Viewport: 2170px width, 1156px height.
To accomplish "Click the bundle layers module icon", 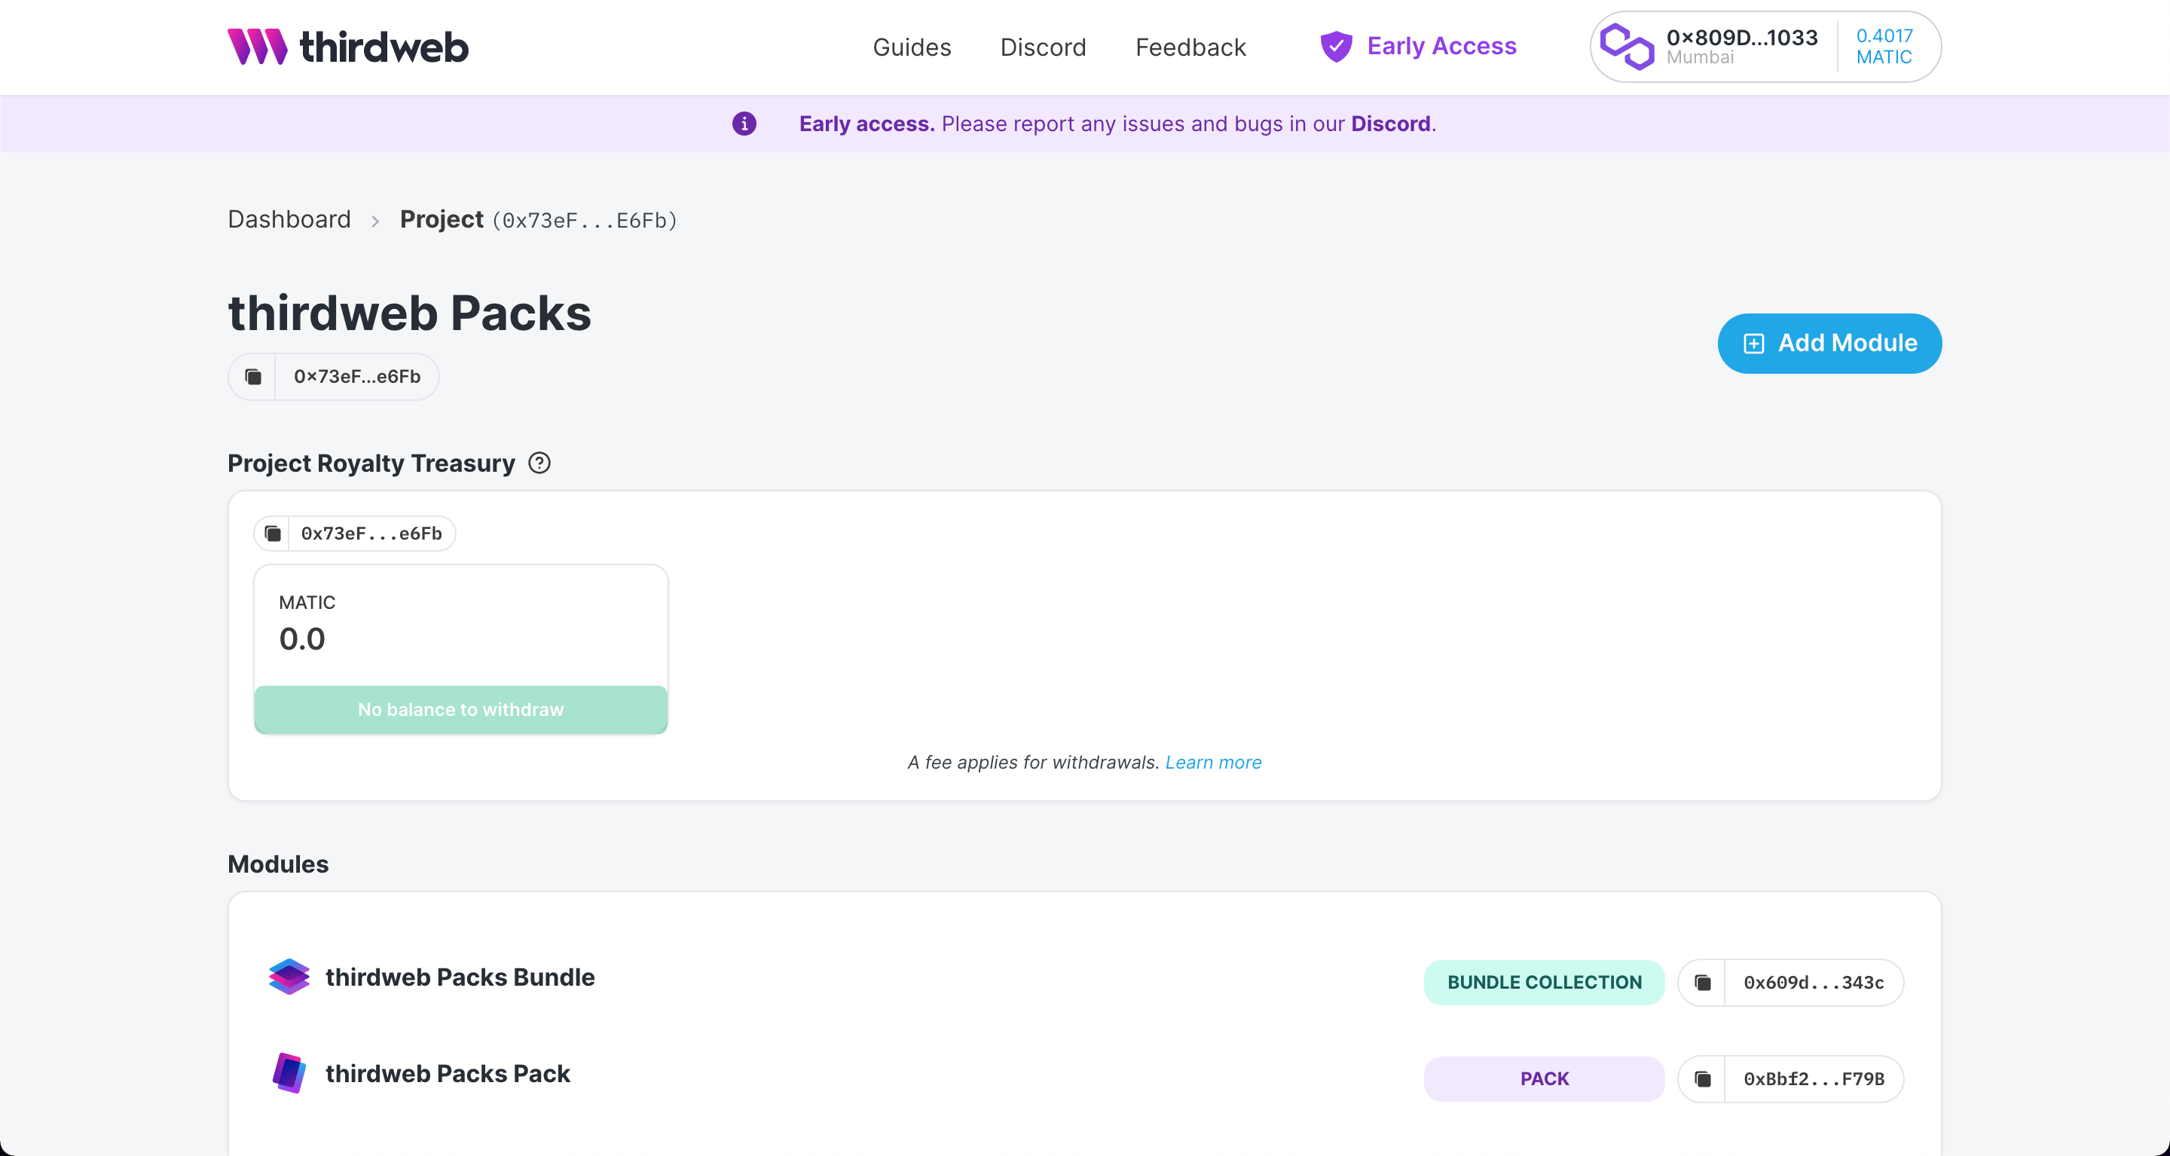I will coord(289,977).
